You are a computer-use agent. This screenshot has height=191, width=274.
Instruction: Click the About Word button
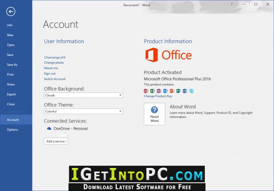click(155, 114)
